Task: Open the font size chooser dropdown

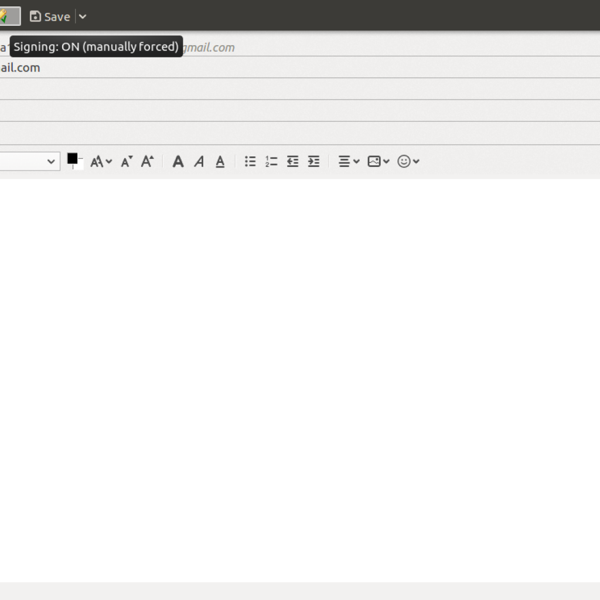Action: coord(101,162)
